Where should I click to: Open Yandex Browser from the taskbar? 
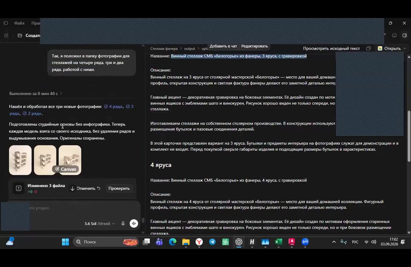(x=199, y=242)
